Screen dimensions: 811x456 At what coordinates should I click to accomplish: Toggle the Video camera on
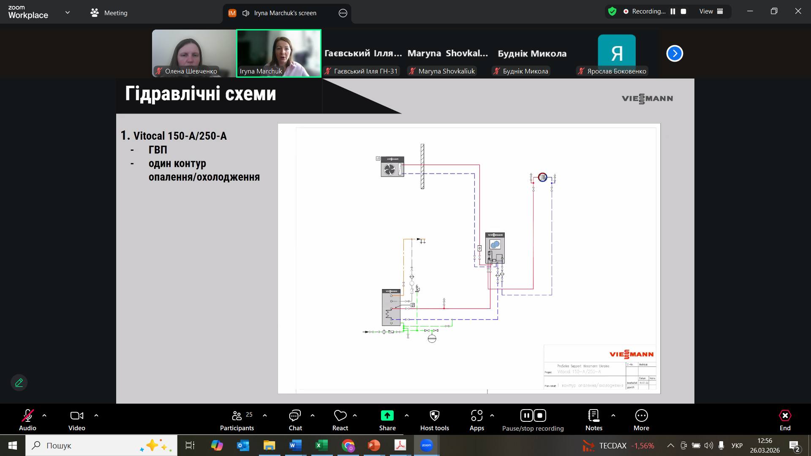coord(76,416)
